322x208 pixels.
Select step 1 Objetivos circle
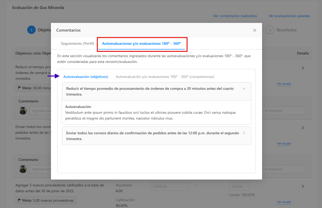[x=31, y=30]
